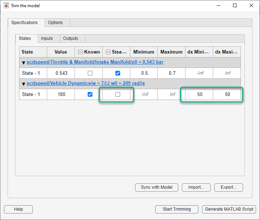The width and height of the screenshot is (260, 220).
Task: Edit the 180 value cell
Action: [x=61, y=94]
